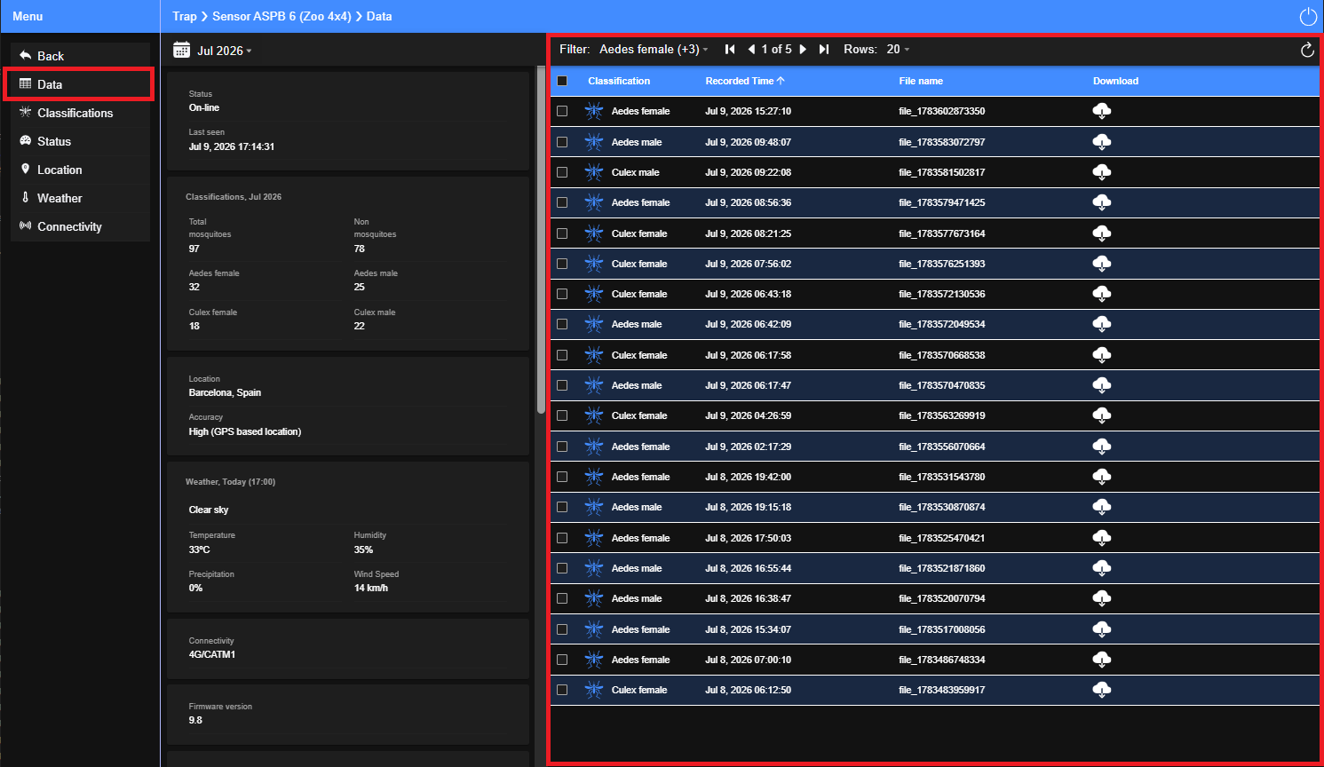Open Location in the sidebar menu

point(80,170)
